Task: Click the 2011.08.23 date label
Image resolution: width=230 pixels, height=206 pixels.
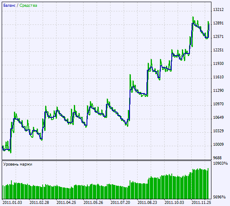Action: 147,203
